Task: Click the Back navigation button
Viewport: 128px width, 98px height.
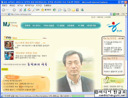Action: coord(5,10)
